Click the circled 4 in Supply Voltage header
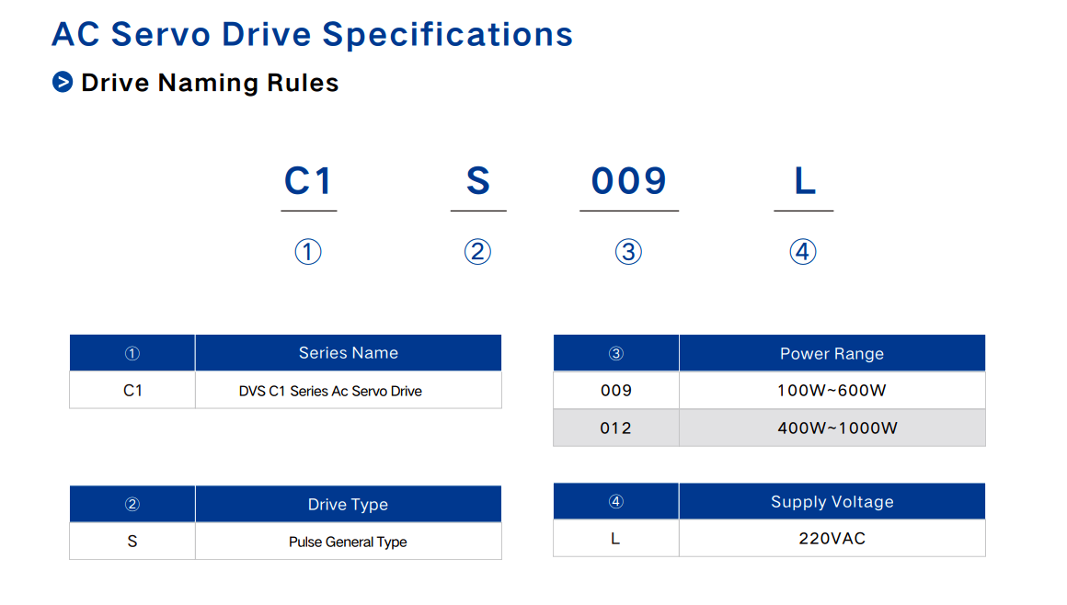Viewport: 1067px width, 605px height. [616, 501]
